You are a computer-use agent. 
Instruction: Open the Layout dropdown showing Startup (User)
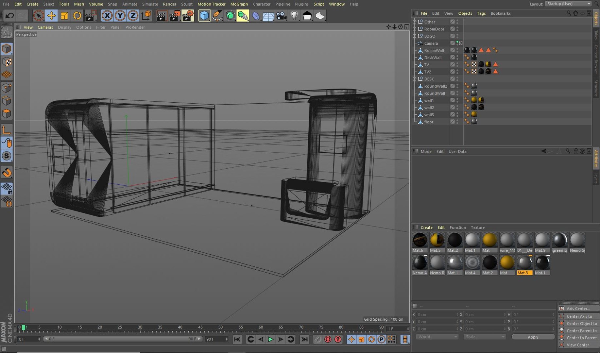568,4
